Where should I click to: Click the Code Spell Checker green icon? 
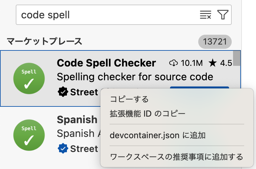click(x=29, y=78)
